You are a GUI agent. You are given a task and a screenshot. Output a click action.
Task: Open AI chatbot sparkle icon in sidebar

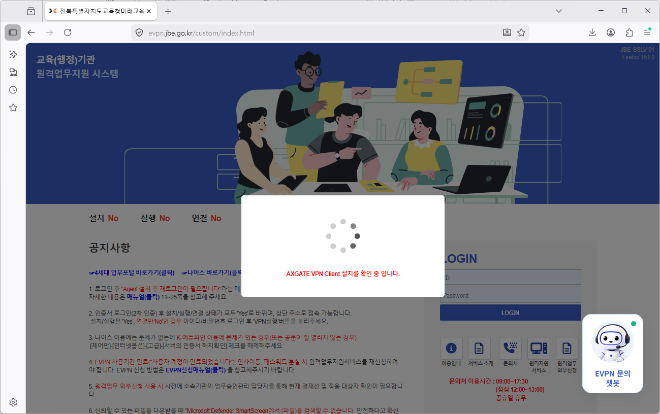pyautogui.click(x=13, y=54)
